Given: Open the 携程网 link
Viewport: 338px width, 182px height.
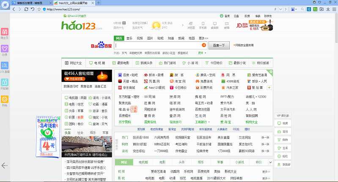Looking at the screenshot, I should click(200, 97).
